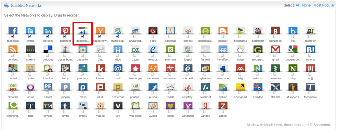Enable the fastmail checkbox
Screen dimensions: 338x132
coord(205,55)
